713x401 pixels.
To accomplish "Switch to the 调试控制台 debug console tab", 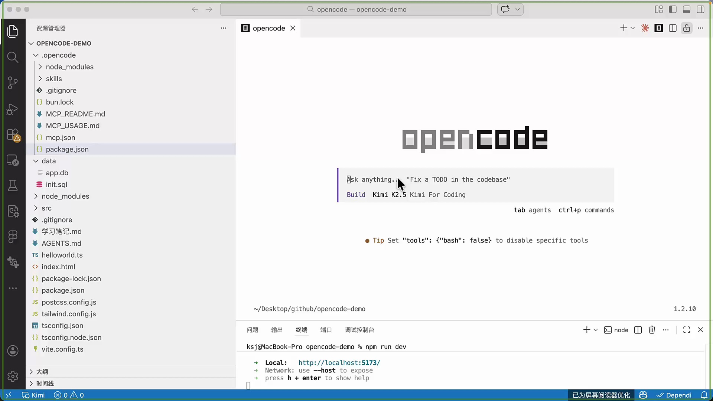I will pos(359,330).
